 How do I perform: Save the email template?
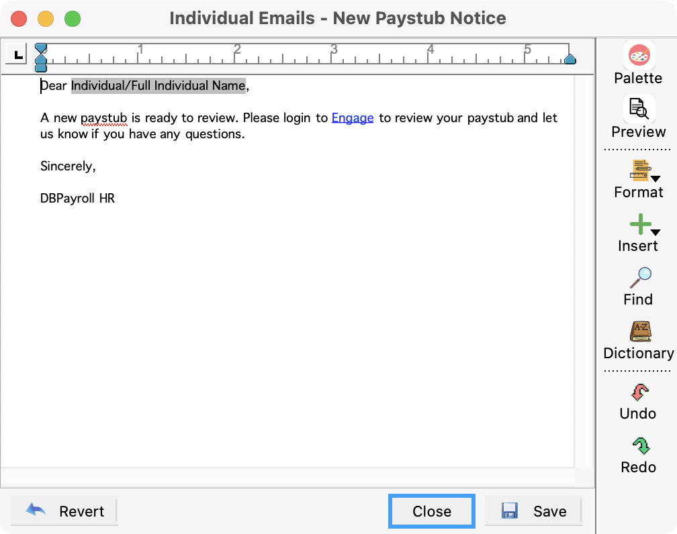pyautogui.click(x=533, y=511)
